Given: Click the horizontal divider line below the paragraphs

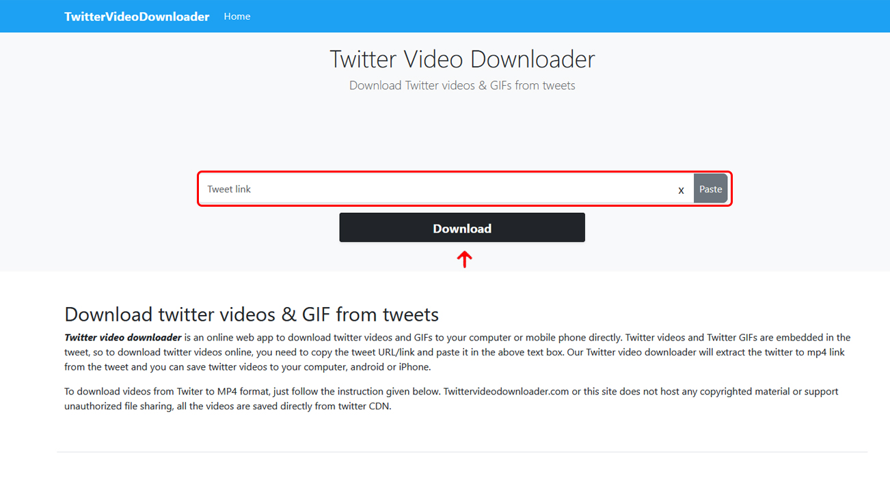Looking at the screenshot, I should click(462, 452).
